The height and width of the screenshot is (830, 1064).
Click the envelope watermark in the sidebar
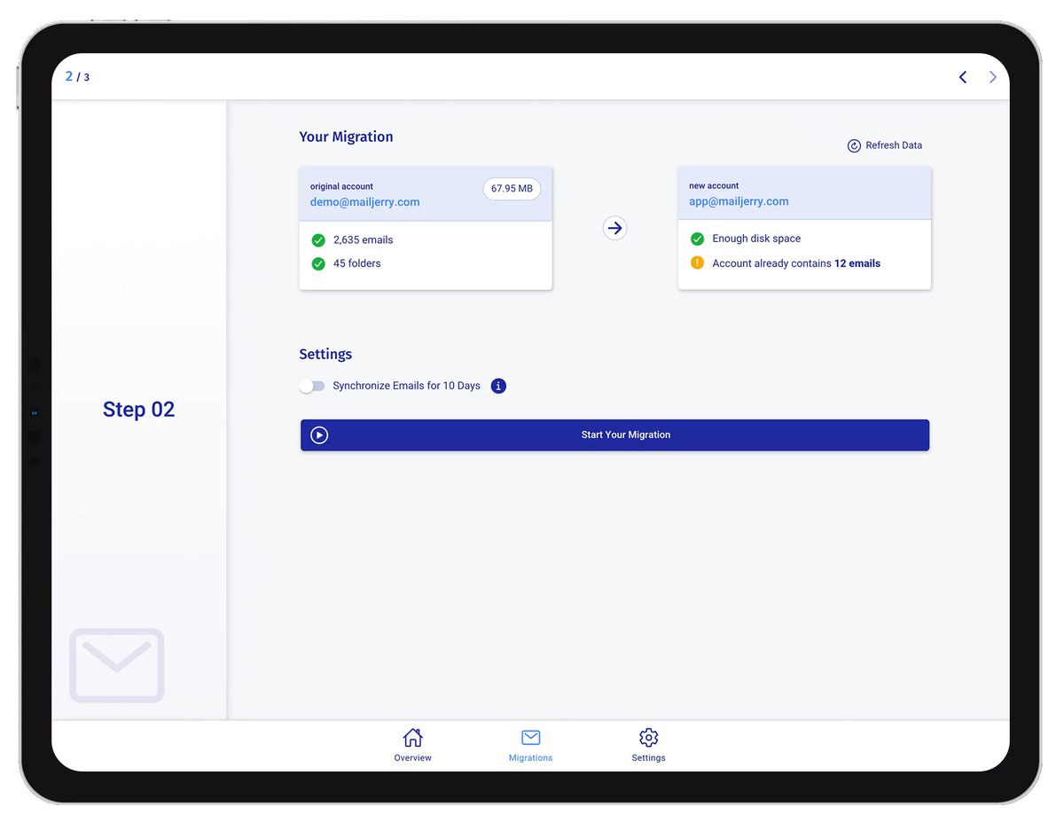point(116,666)
